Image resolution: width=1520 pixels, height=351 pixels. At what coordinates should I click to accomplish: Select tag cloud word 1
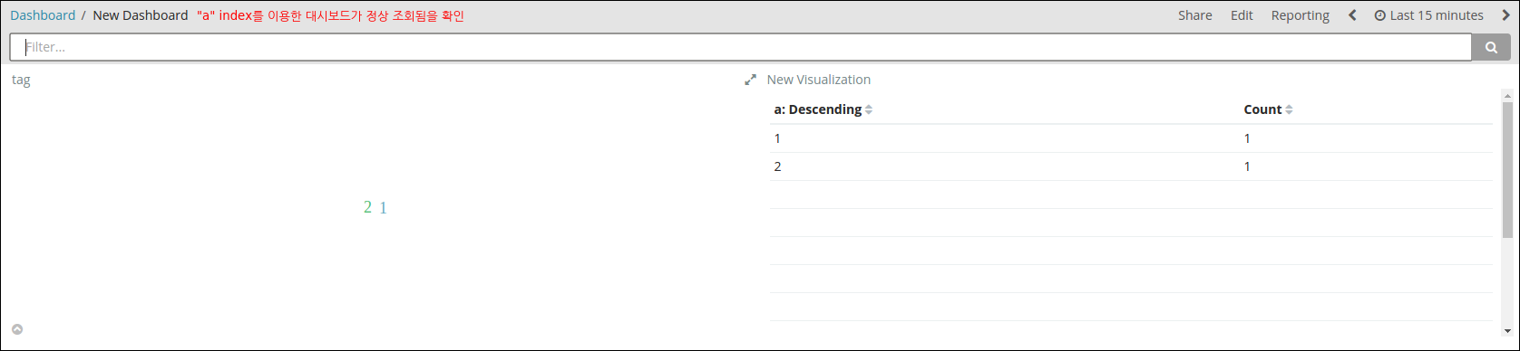point(384,208)
